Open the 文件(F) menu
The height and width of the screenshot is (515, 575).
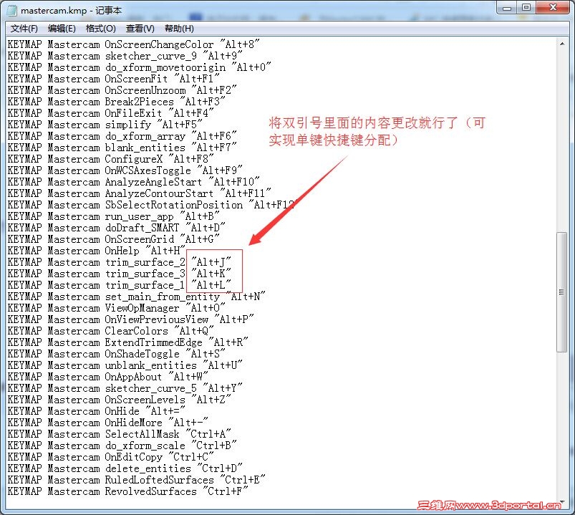[24, 29]
